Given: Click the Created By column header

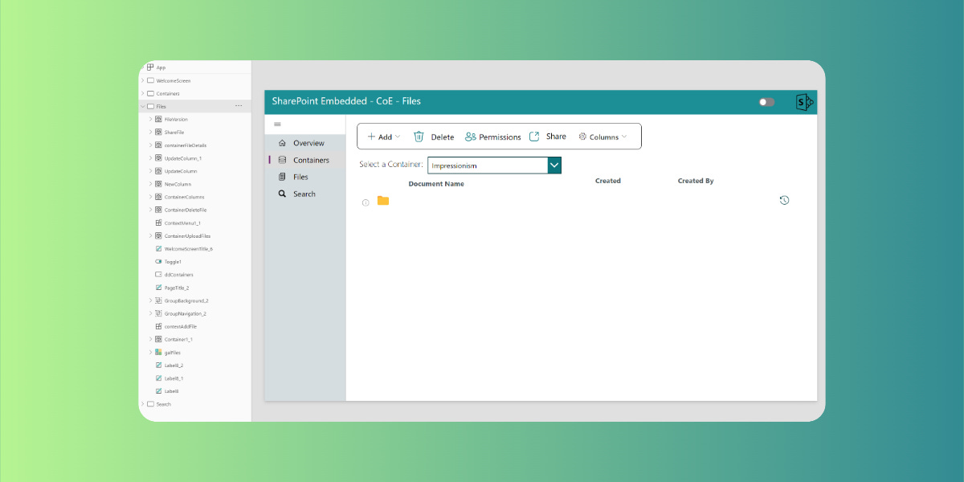Looking at the screenshot, I should tap(696, 181).
